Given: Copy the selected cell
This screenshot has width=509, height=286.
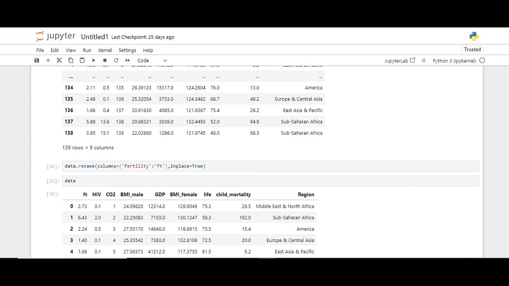Looking at the screenshot, I should (71, 60).
